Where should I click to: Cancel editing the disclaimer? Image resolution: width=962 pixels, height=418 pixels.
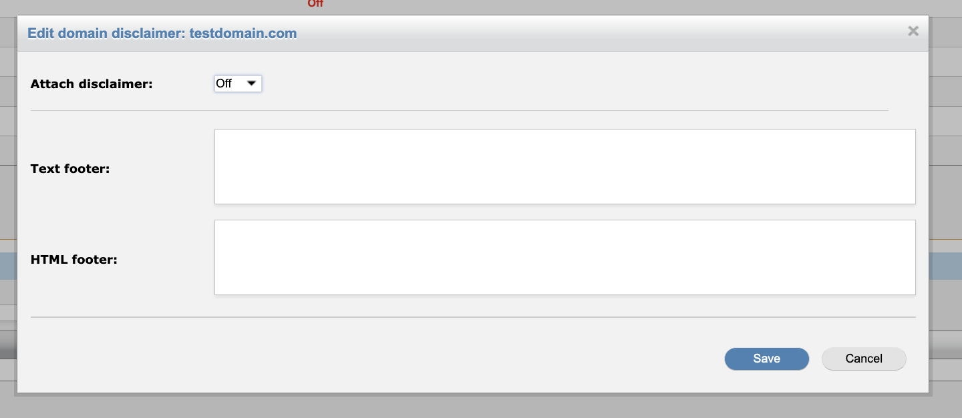863,359
